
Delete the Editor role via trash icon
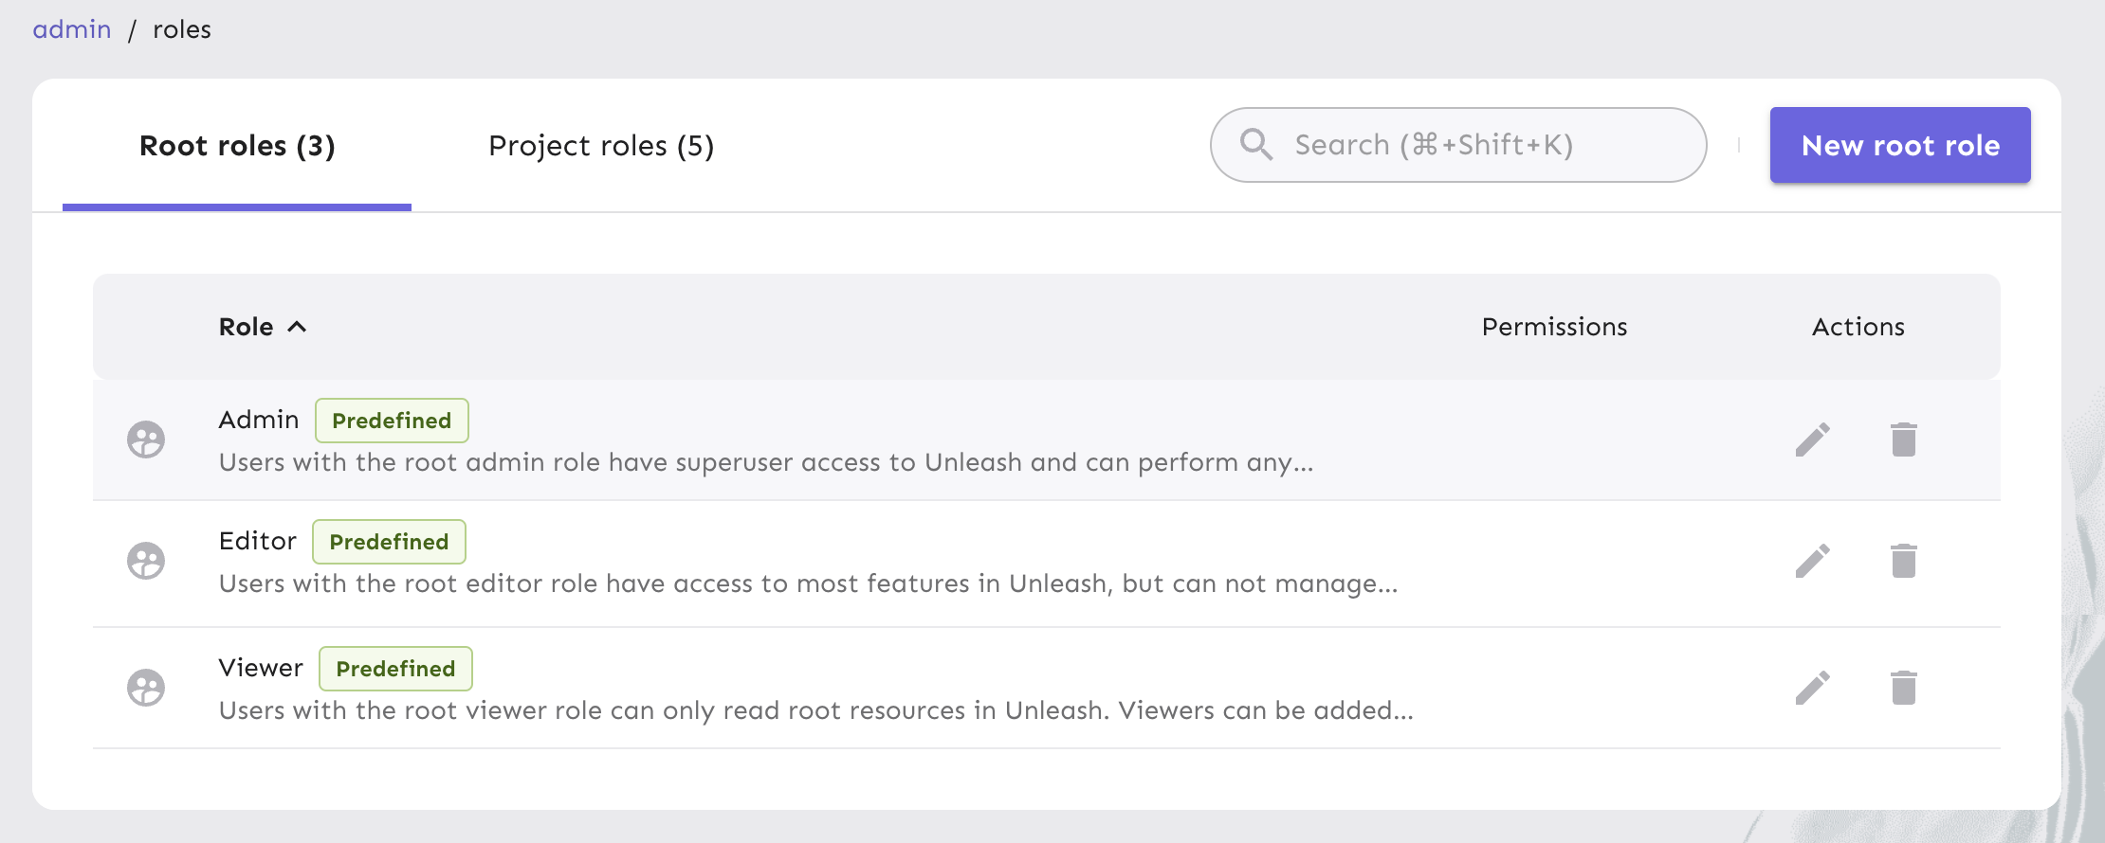(1905, 560)
